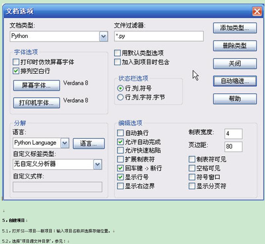Click the 编辑选项 group label
265x244 pixels.
[x=130, y=123]
